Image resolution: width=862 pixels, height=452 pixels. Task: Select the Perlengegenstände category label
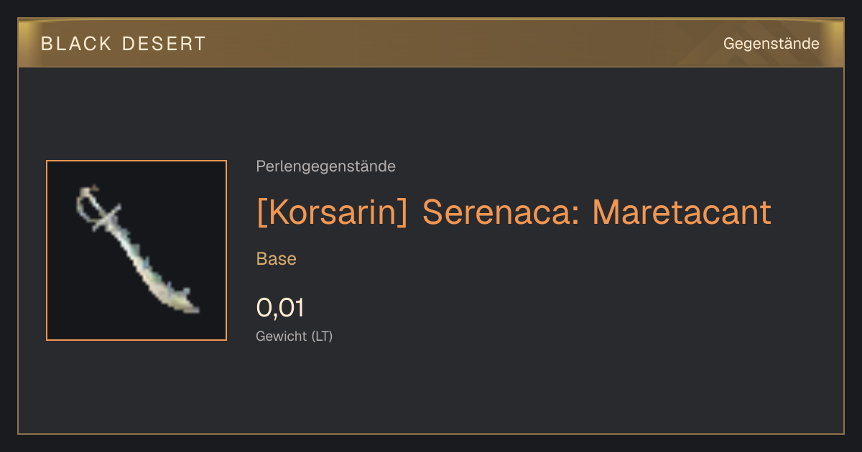(325, 166)
